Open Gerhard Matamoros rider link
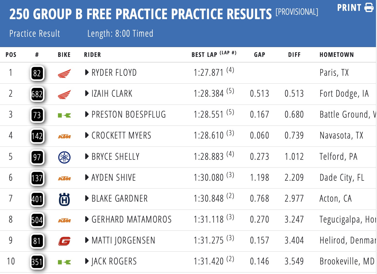377x274 pixels. tap(131, 219)
